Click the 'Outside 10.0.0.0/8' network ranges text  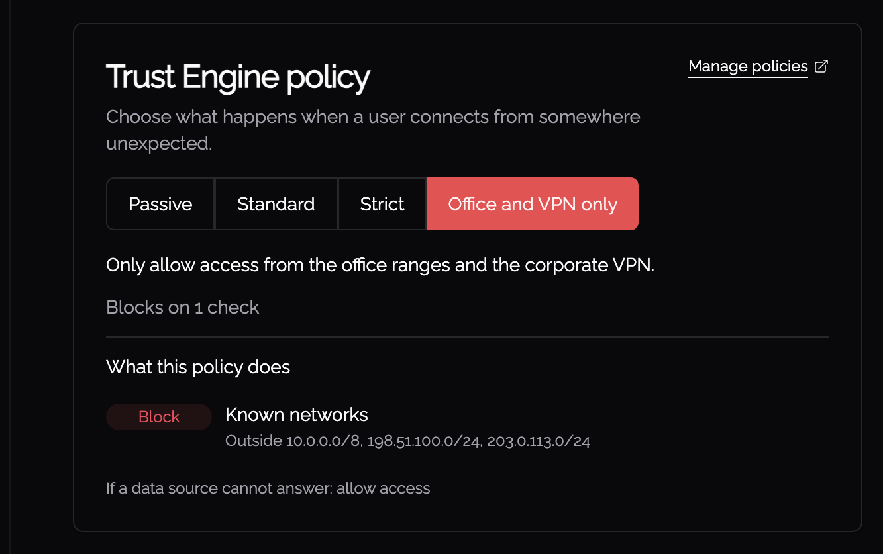[x=407, y=441]
